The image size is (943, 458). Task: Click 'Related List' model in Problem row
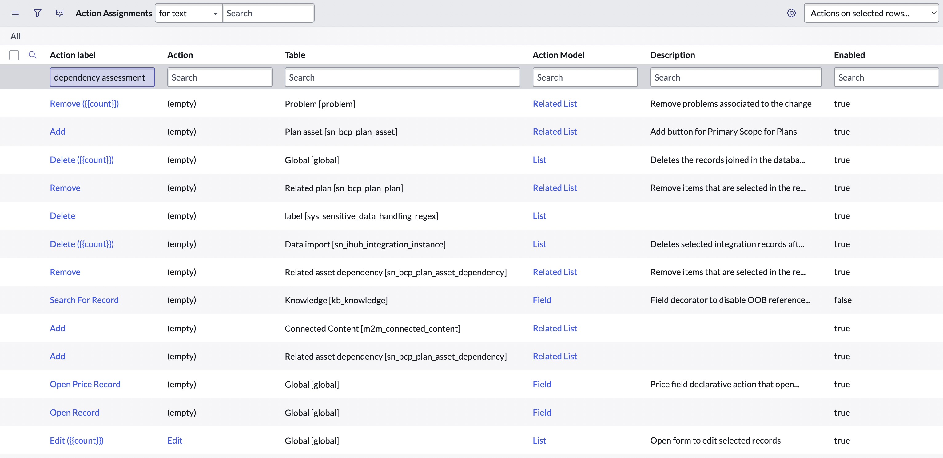coord(555,104)
